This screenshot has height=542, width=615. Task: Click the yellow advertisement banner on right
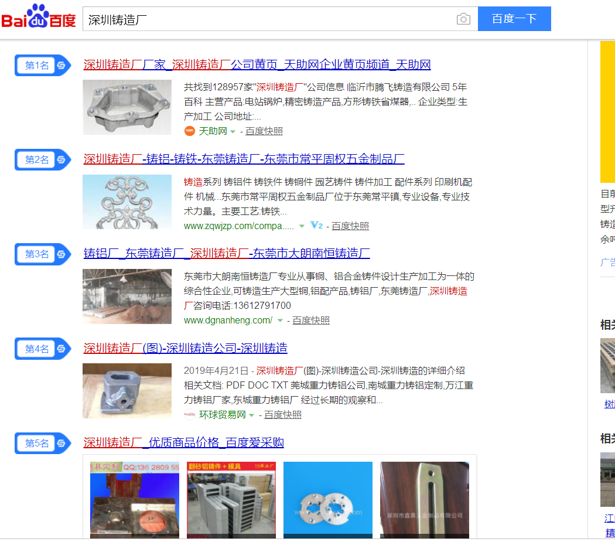[607, 112]
